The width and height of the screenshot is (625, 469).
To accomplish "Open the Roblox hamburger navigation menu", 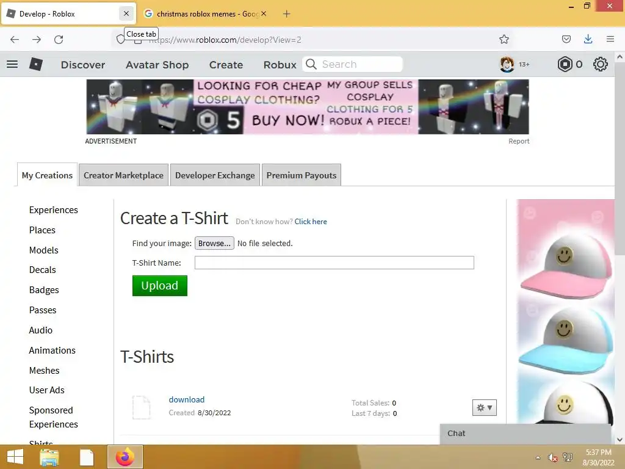I will 12,64.
